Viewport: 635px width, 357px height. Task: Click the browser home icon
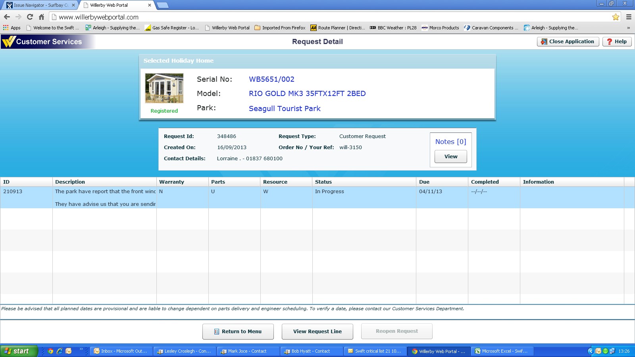pos(41,17)
